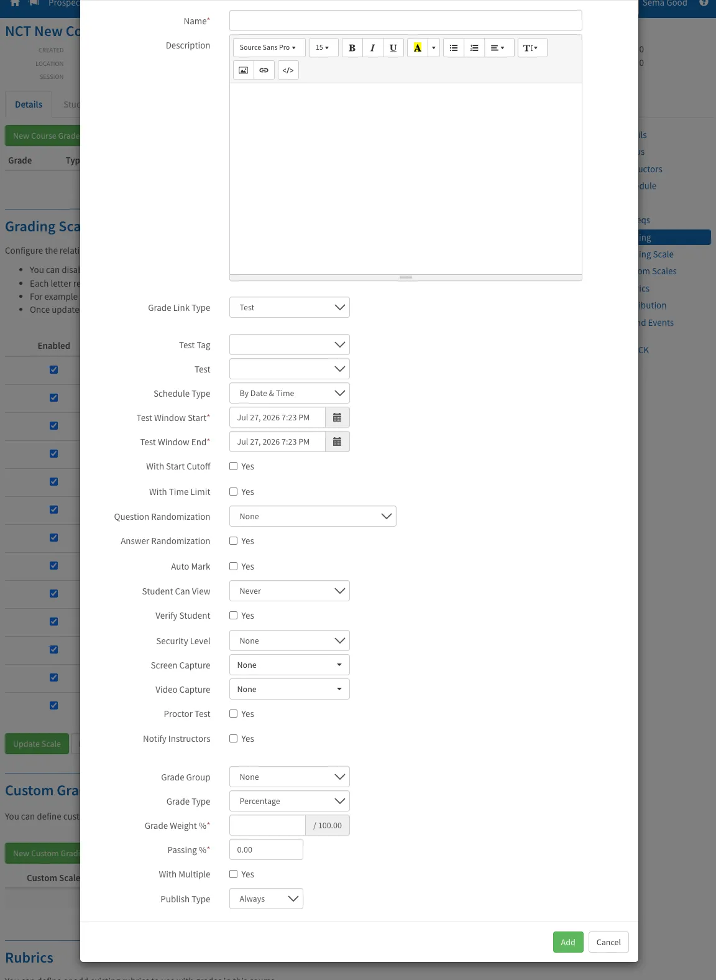Enable the With Time Limit checkbox
716x980 pixels.
pyautogui.click(x=234, y=492)
